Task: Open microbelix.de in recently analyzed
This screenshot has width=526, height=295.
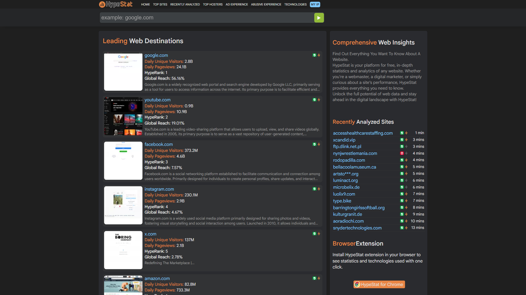Action: [346, 187]
